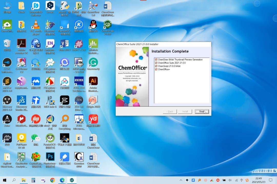Screen dimensions: 277x184
Task: Select the Minitab Statistical icon
Action: tap(93, 47)
